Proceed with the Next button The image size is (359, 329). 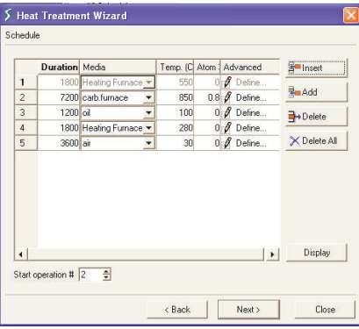[x=248, y=310]
